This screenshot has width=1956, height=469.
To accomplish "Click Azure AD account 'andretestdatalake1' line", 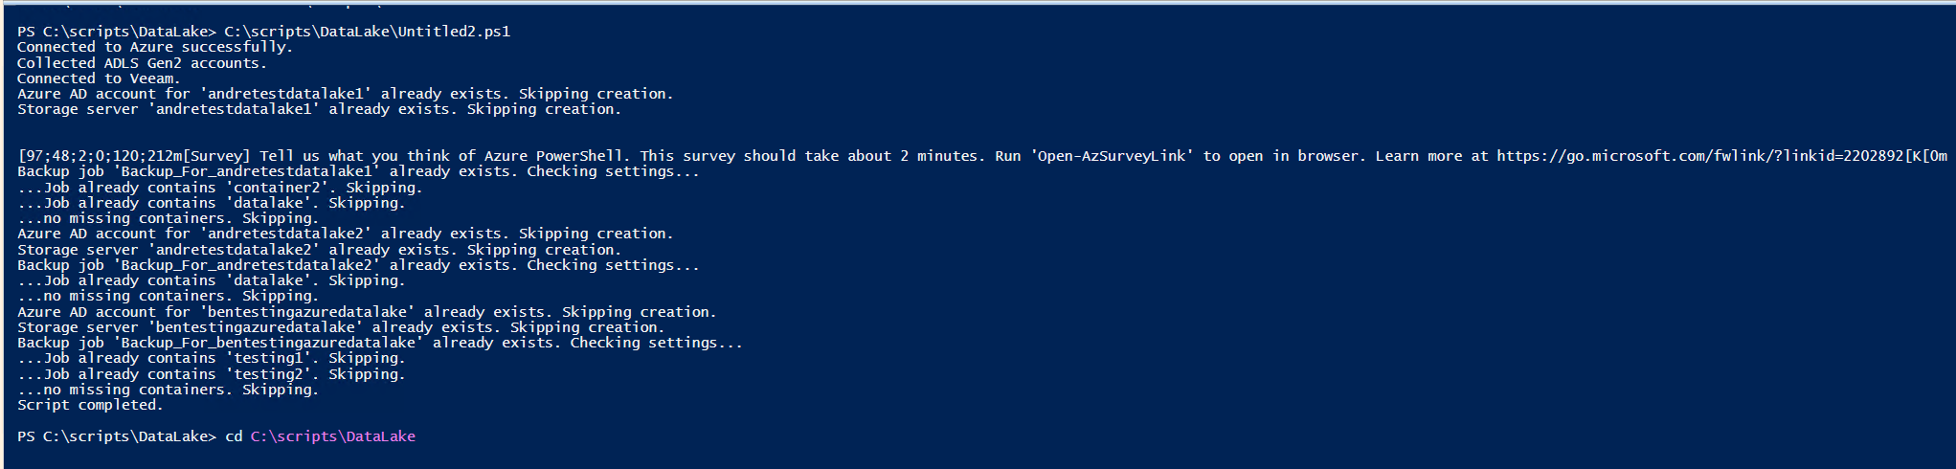I will [345, 94].
